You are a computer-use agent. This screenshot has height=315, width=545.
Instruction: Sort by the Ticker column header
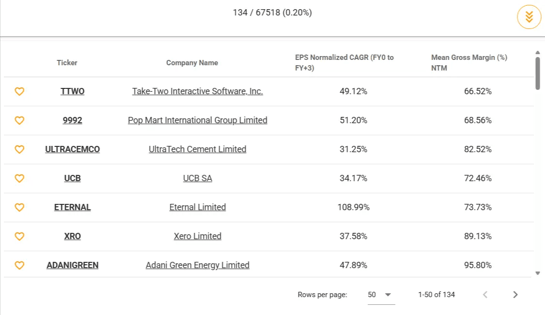coord(67,62)
